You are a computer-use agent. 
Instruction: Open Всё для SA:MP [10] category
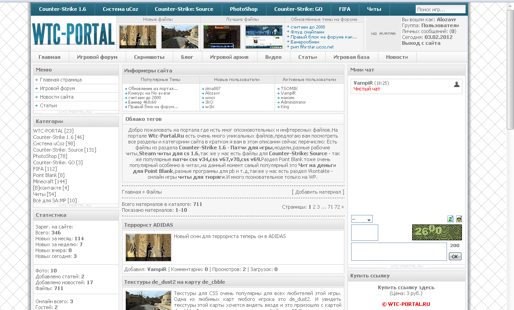(x=55, y=200)
